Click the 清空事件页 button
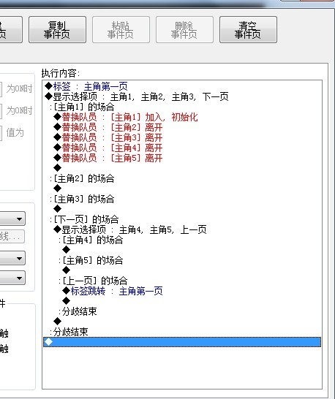 [x=248, y=29]
